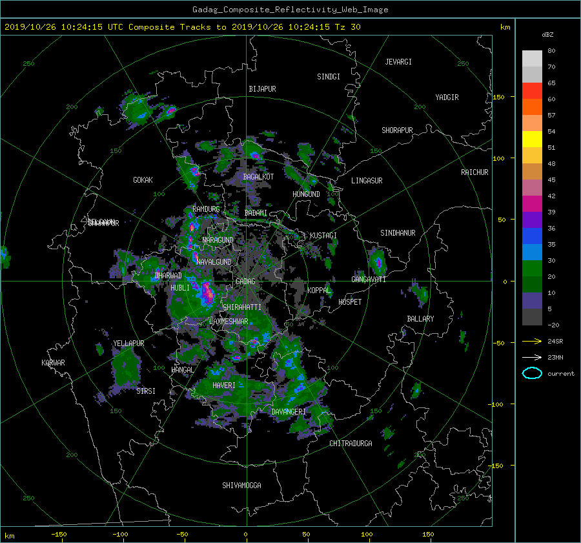This screenshot has height=543, width=581.
Task: Click the storm cell near GANGAVATI
Action: pos(378,262)
